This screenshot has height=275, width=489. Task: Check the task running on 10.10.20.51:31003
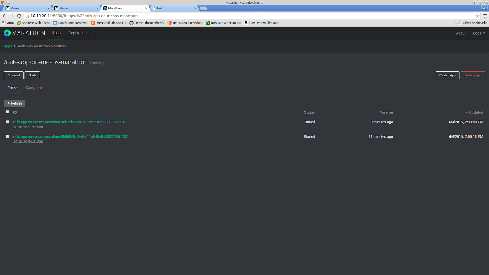tap(7, 122)
